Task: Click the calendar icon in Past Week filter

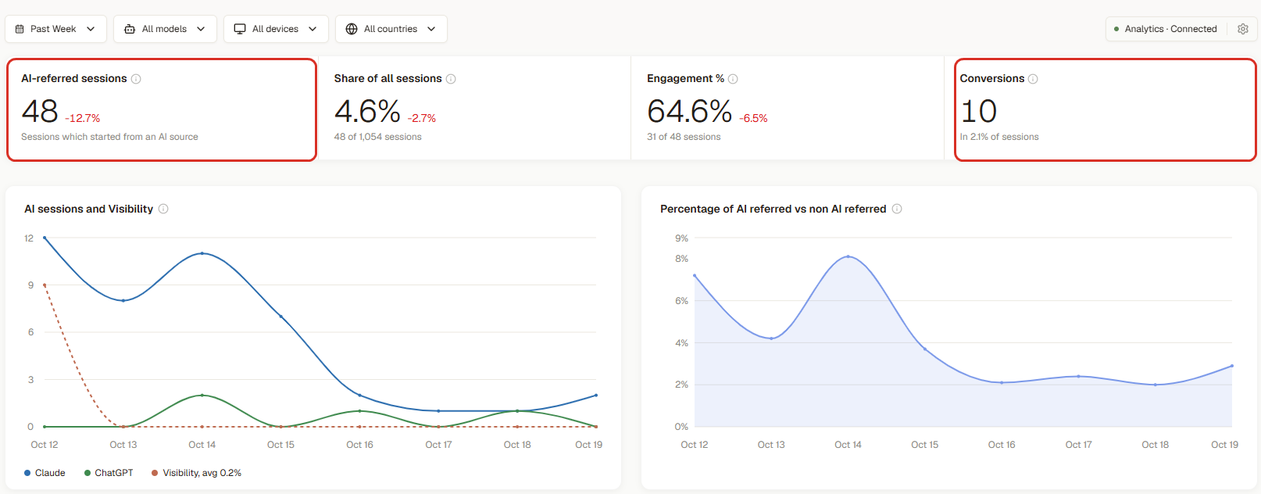Action: tap(20, 29)
